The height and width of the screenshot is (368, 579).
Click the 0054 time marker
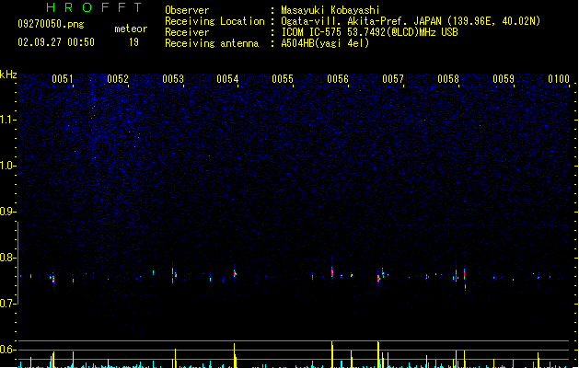(227, 79)
